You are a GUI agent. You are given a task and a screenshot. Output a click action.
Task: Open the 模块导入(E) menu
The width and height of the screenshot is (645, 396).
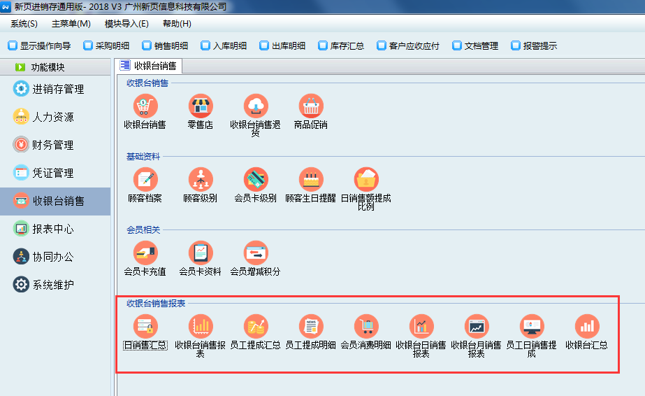tap(126, 24)
